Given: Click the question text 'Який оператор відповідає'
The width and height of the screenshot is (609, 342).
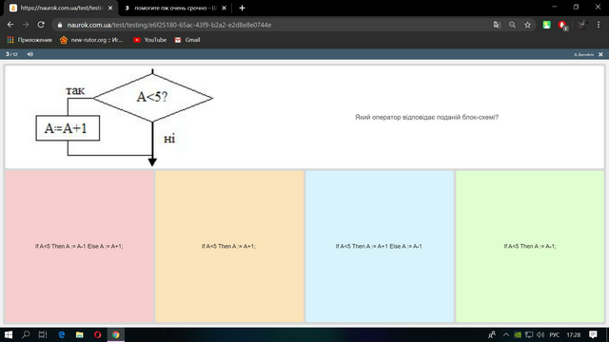Looking at the screenshot, I should pyautogui.click(x=426, y=117).
